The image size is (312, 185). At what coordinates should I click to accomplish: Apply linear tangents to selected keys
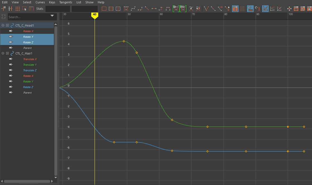tap(147, 9)
